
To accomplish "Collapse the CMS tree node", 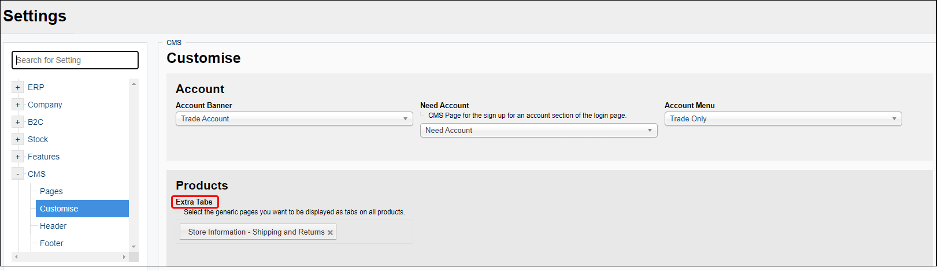I will tap(17, 174).
